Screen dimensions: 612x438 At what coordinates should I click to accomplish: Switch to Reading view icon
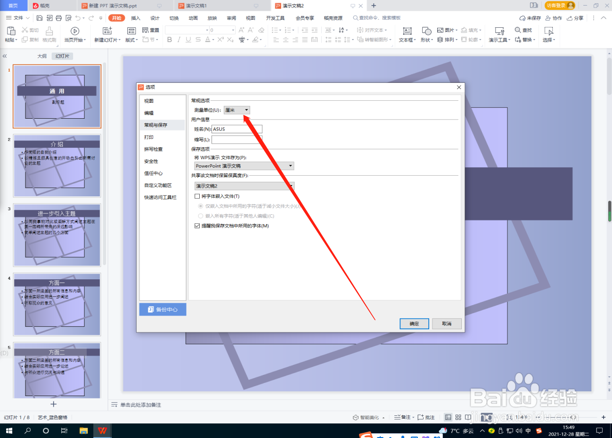pos(468,417)
